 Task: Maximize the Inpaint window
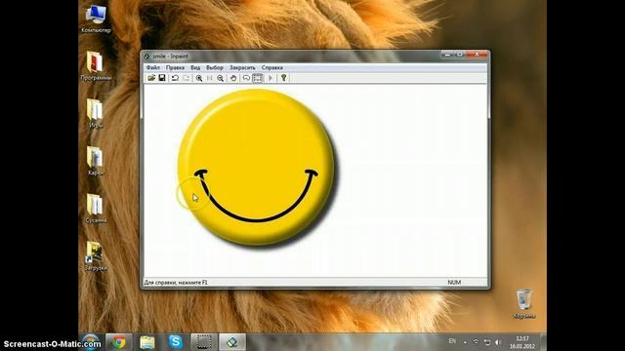click(460, 55)
